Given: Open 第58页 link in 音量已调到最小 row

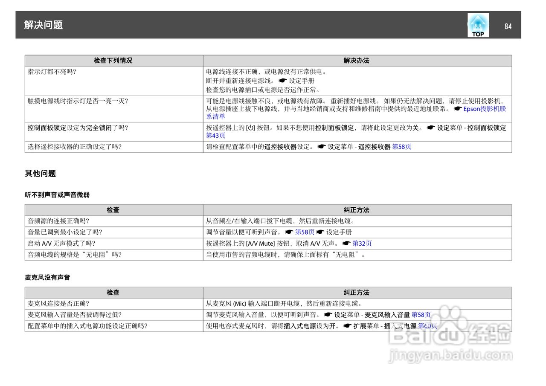Looking at the screenshot, I should tap(305, 232).
